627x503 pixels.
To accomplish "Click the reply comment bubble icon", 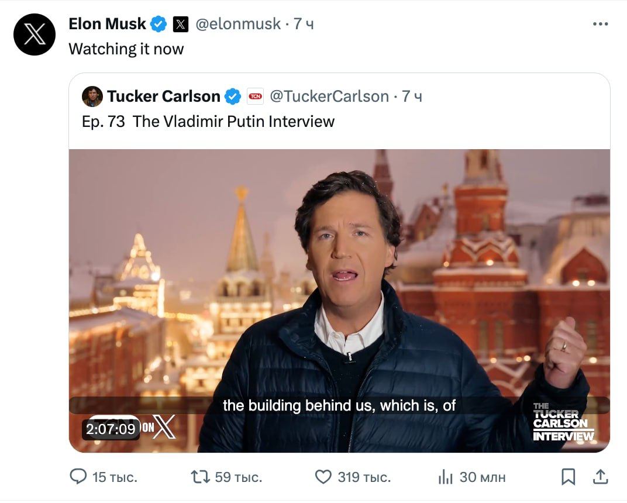I will (78, 477).
